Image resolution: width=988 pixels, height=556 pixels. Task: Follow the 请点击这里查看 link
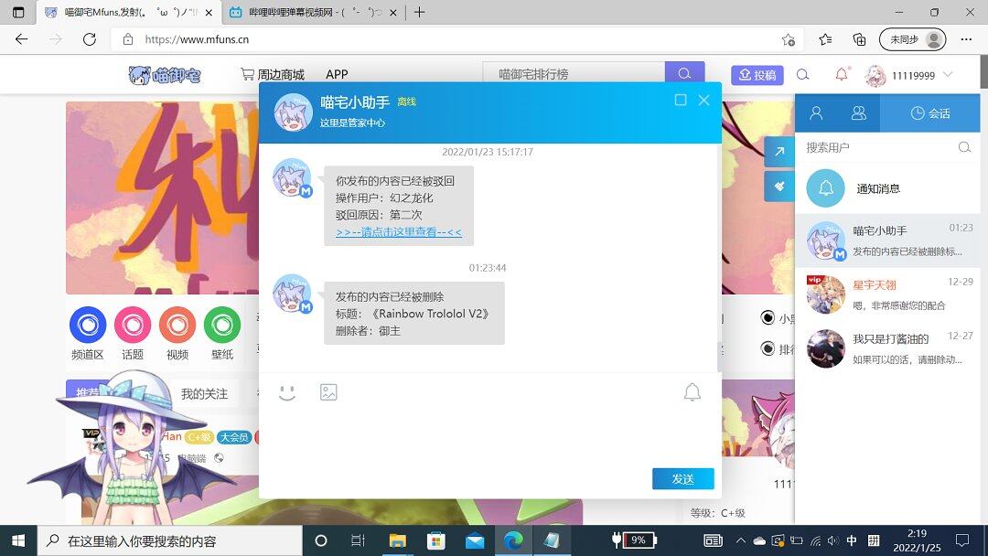click(x=399, y=232)
